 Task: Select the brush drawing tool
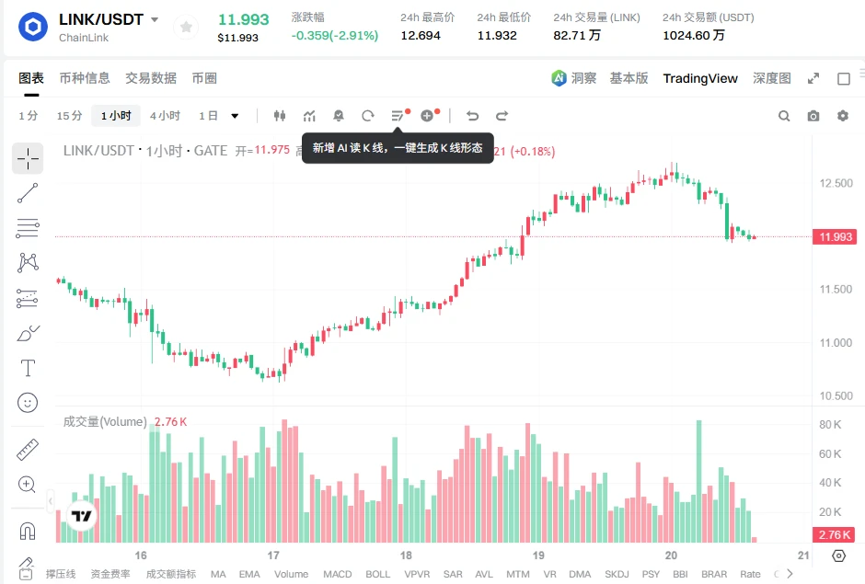coord(28,333)
